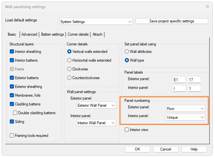Open the Load default settings dropdown
The image size is (215, 157).
(x=96, y=22)
